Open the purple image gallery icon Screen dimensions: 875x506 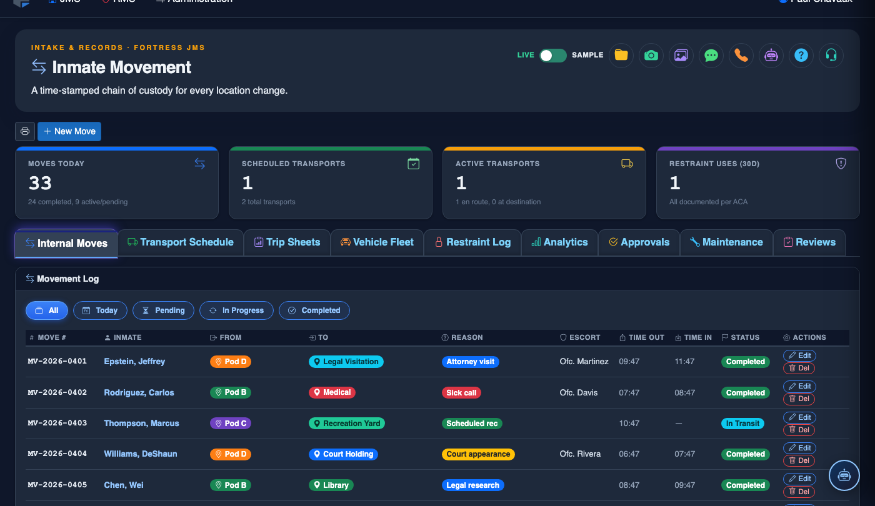point(681,55)
